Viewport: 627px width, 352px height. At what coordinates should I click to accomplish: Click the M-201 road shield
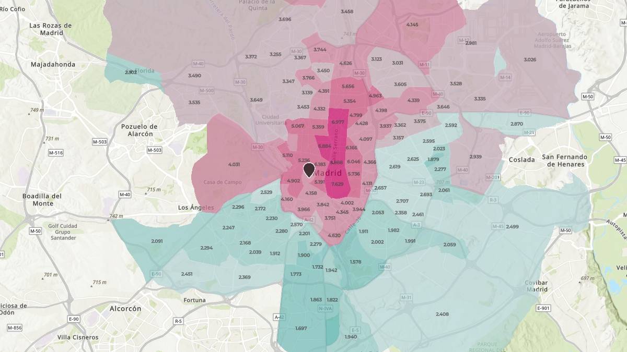(493, 177)
